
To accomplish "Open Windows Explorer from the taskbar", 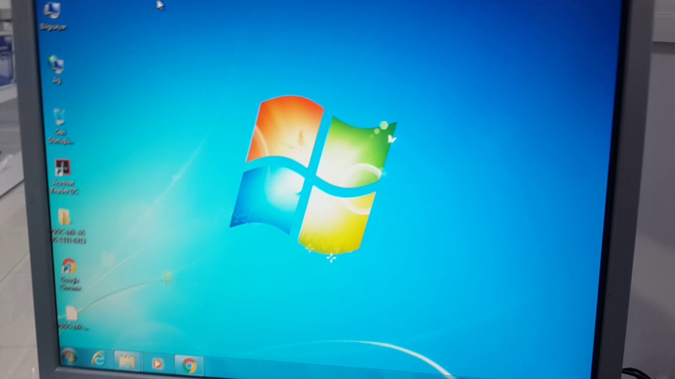I will 127,362.
